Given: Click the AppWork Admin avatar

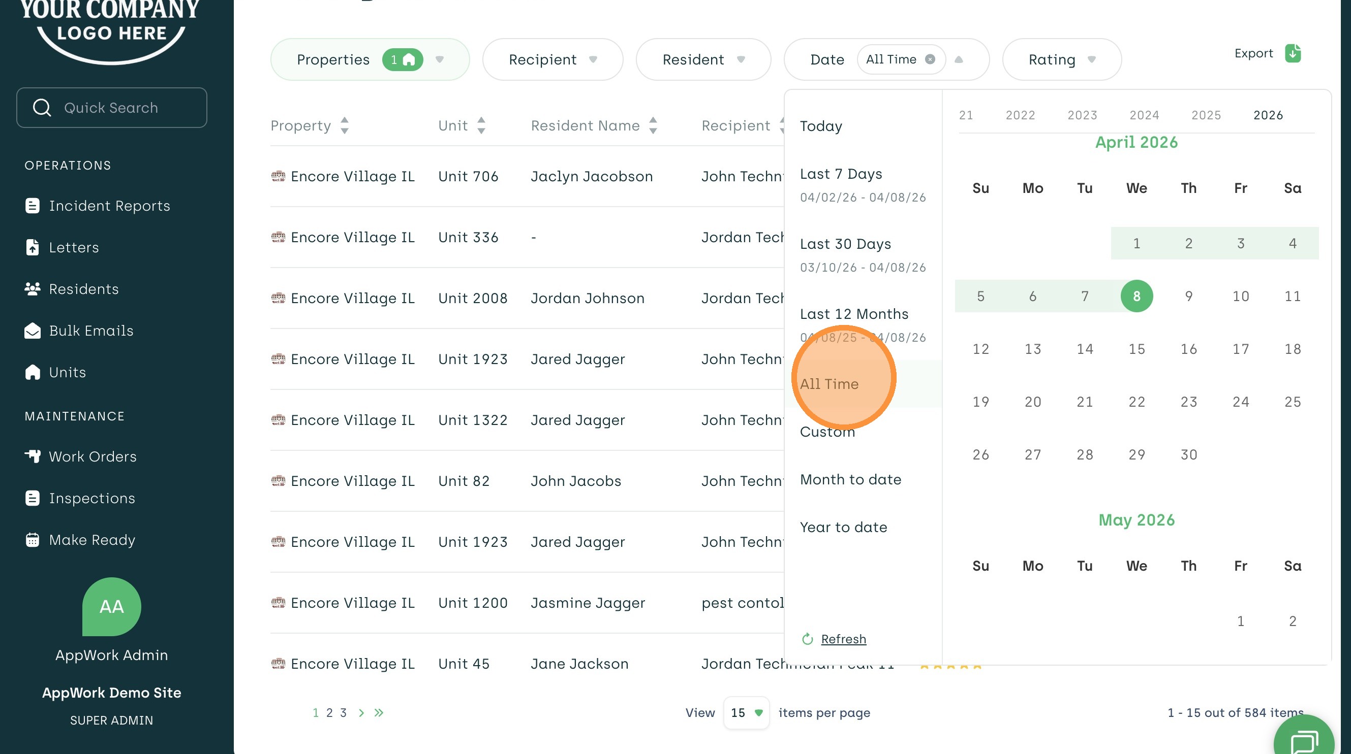Looking at the screenshot, I should [112, 606].
